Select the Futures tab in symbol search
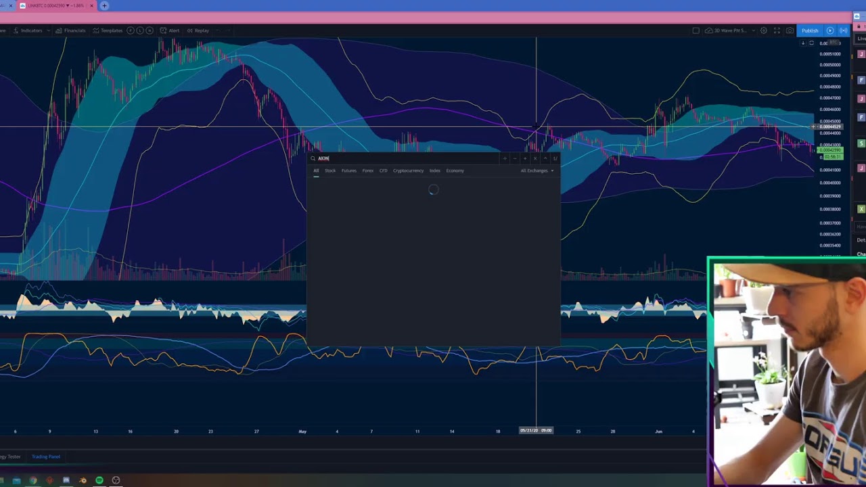The image size is (866, 487). [348, 170]
